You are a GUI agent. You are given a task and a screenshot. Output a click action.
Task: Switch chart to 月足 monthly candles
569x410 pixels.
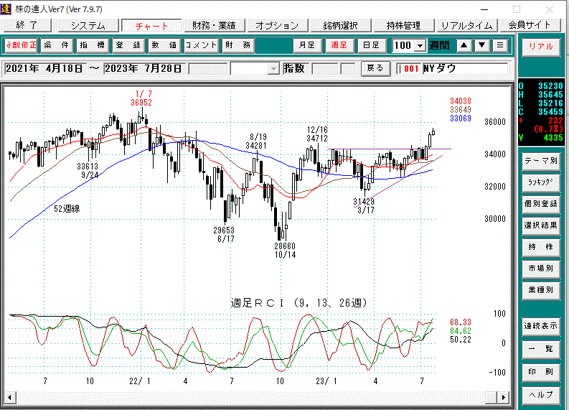tap(306, 45)
